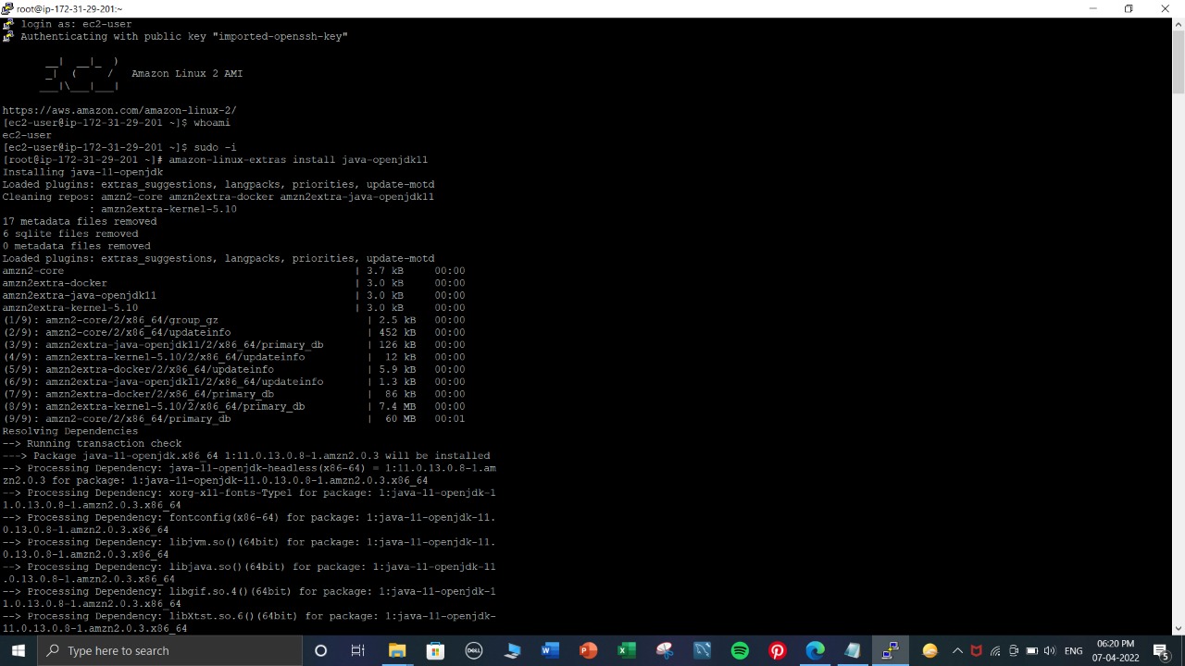
Task: Restore down the PuTTY window
Action: pyautogui.click(x=1129, y=8)
